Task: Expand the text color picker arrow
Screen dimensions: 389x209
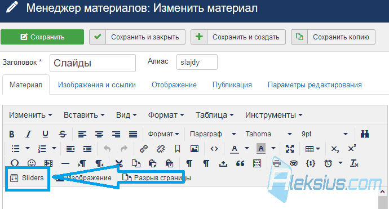Action: 246,149
